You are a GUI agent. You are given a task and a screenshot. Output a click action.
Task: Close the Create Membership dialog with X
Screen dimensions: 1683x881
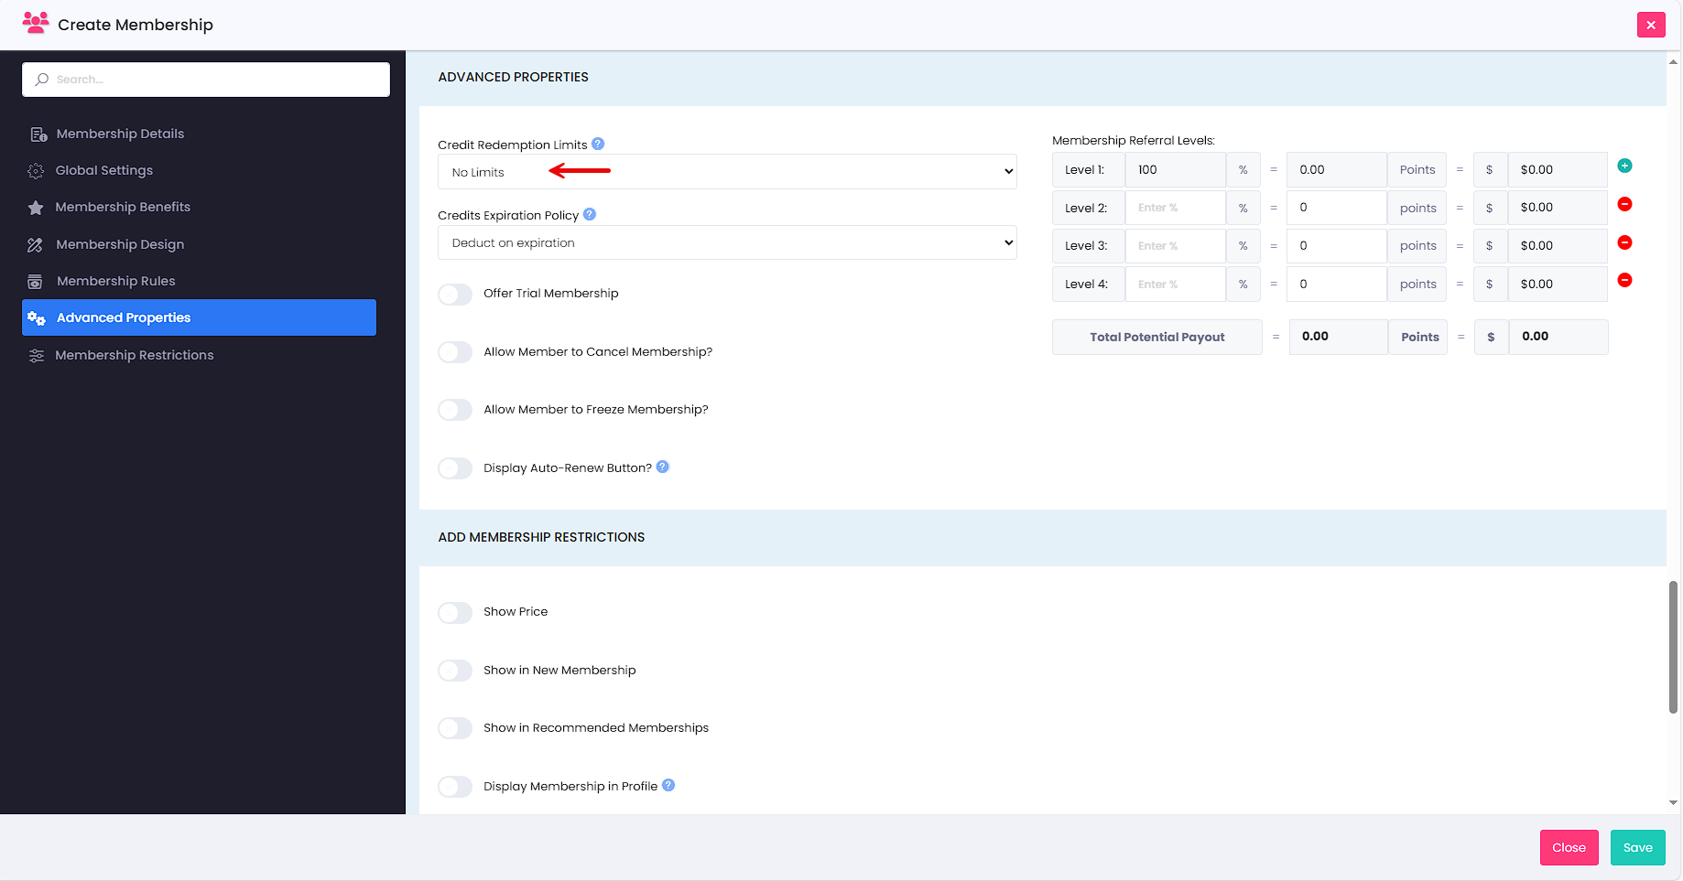click(x=1651, y=25)
